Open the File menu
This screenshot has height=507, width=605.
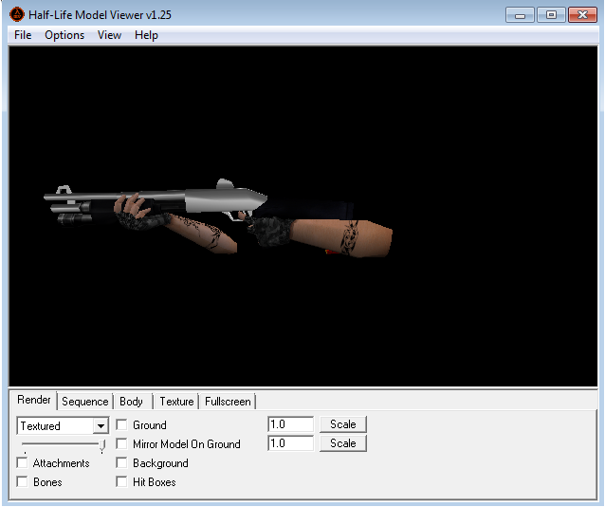23,35
